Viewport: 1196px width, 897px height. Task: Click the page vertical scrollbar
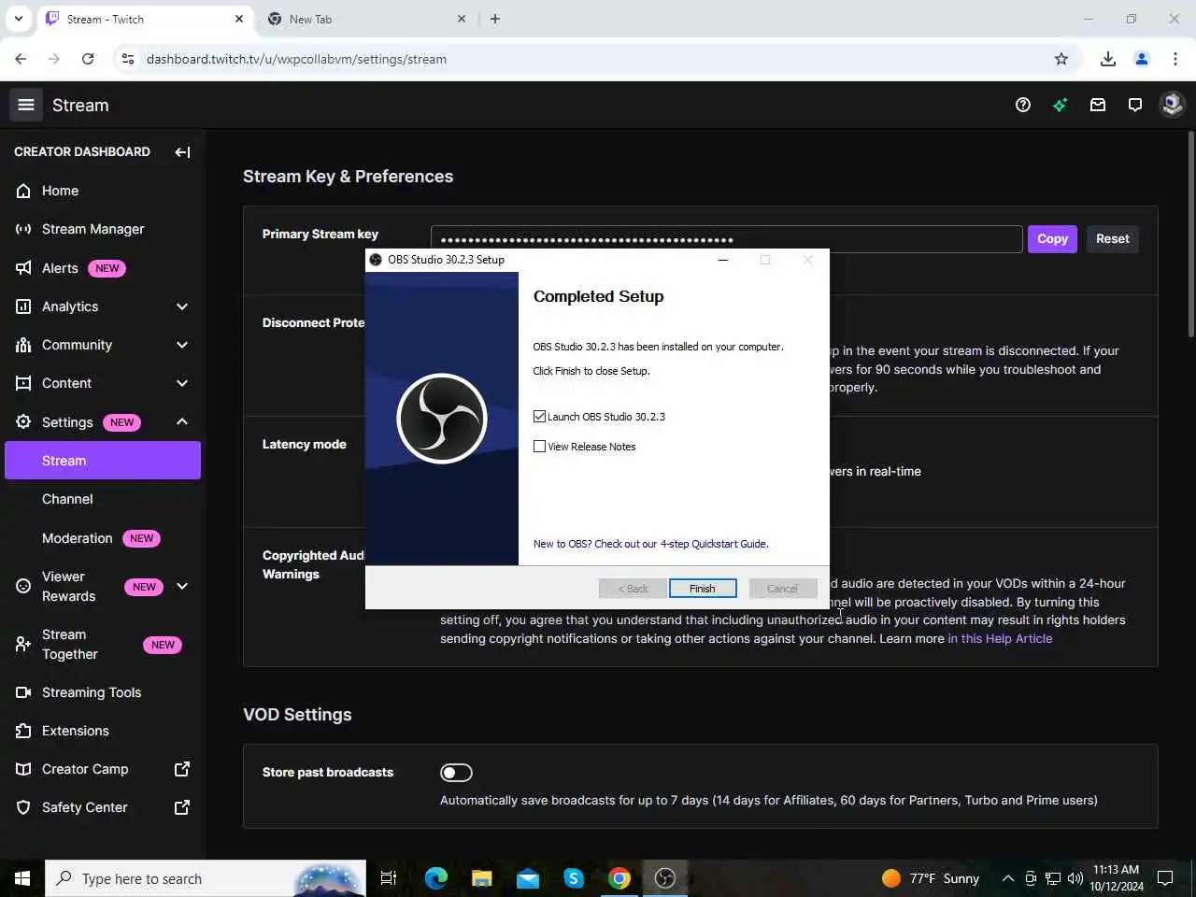click(x=1190, y=235)
